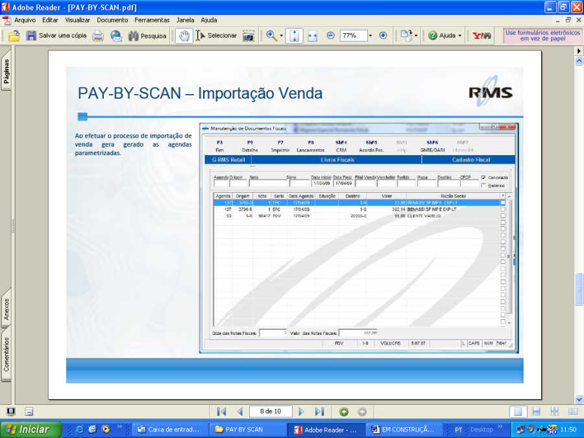Send document by email icon
The image size is (584, 438).
point(116,36)
